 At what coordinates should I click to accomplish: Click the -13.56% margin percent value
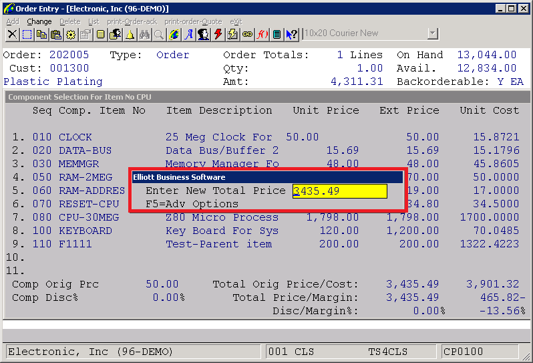pos(502,311)
